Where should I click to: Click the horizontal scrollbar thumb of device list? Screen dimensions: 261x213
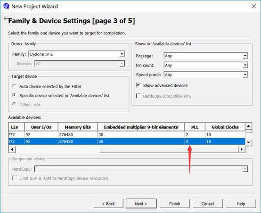[169, 149]
